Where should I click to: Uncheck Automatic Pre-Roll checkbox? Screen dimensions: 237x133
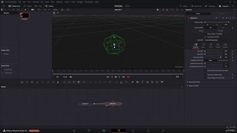pyautogui.click(x=205, y=37)
